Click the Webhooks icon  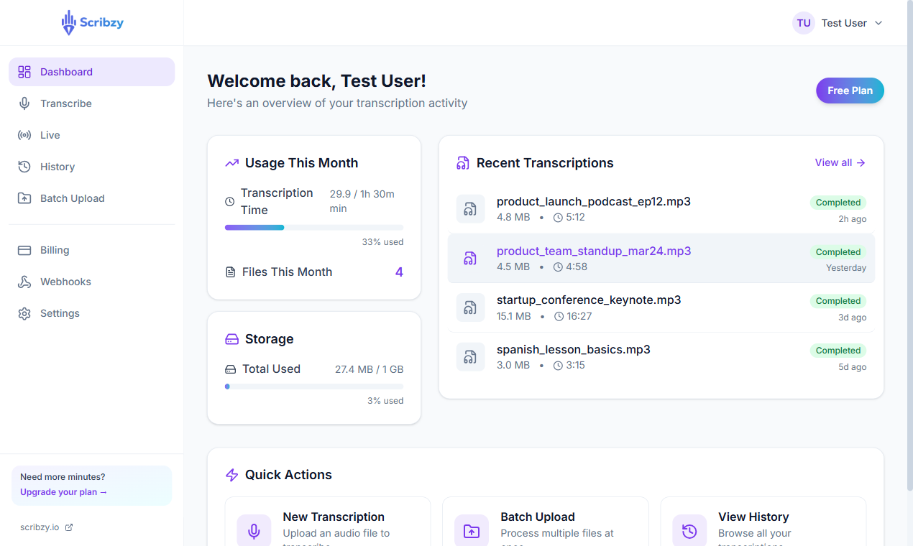tap(24, 282)
